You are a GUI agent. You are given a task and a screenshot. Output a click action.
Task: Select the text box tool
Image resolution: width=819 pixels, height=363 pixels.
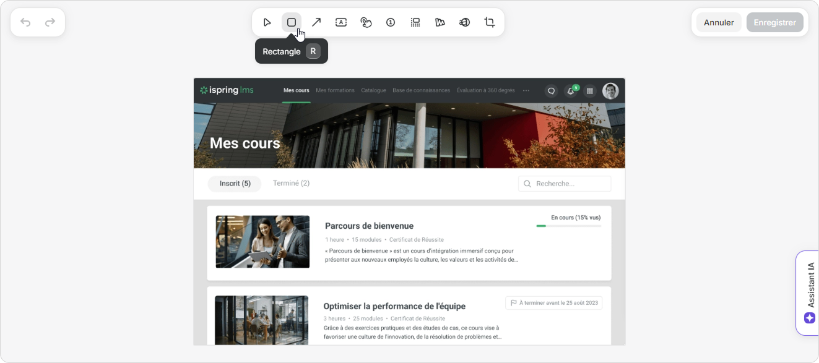[341, 22]
